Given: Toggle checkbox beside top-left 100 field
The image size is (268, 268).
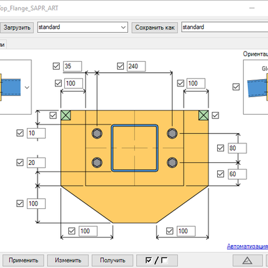Looking at the screenshot, I should 58,83.
